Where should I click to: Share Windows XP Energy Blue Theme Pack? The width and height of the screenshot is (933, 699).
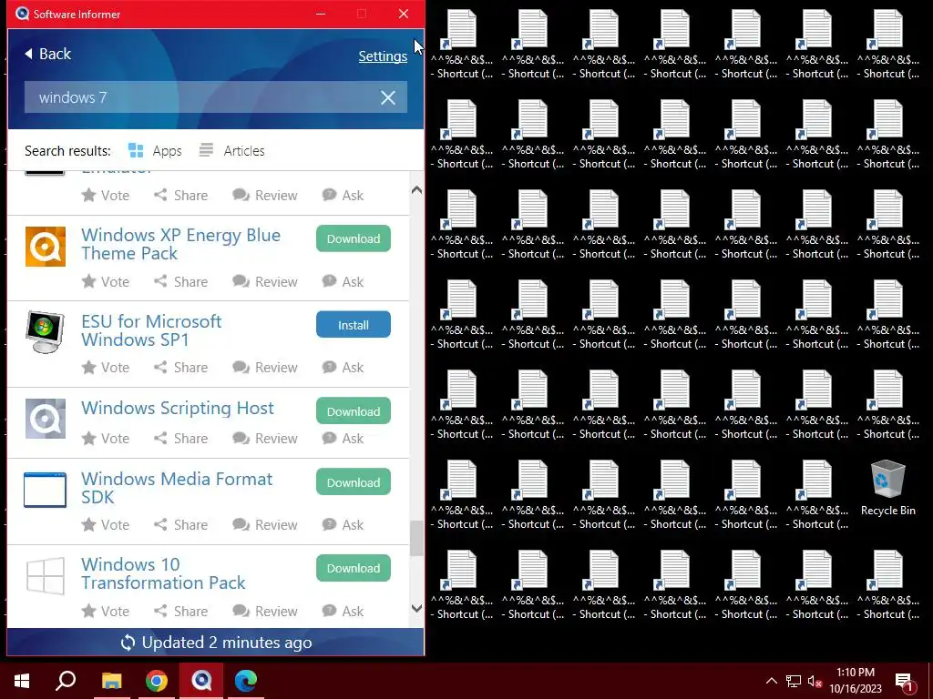tap(181, 282)
